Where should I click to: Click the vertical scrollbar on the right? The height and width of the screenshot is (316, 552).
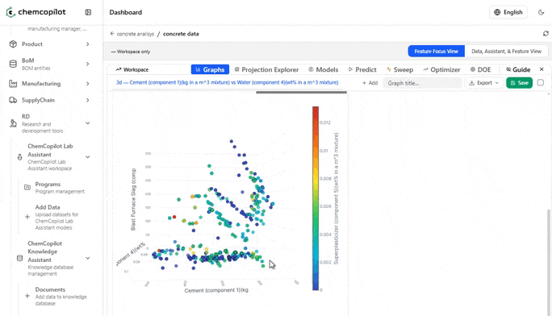point(548,262)
